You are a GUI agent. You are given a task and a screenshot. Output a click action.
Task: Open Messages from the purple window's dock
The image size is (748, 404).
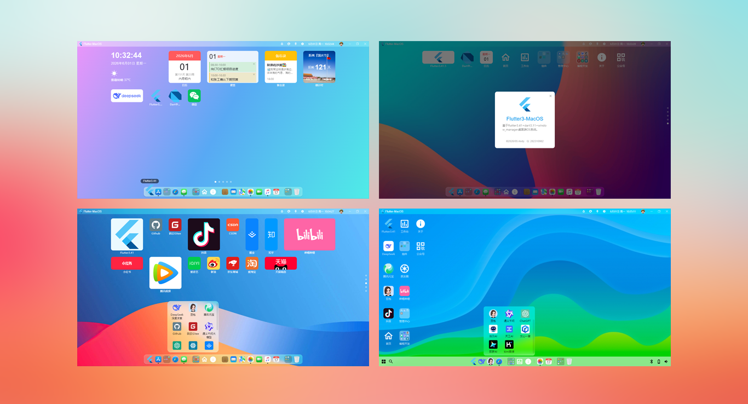click(x=184, y=192)
